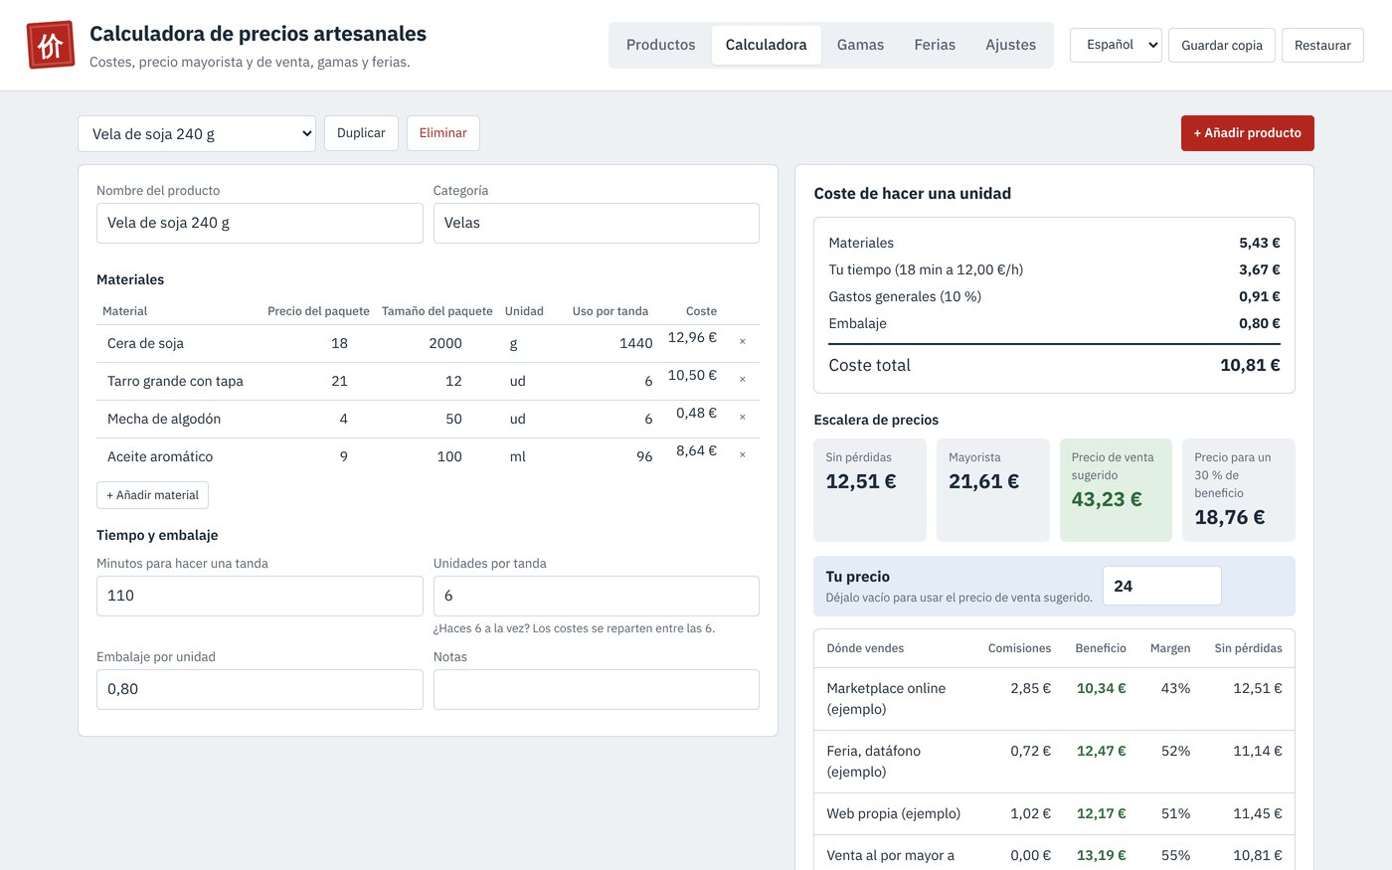Edit Mecha de algodón material name
The width and height of the screenshot is (1392, 870).
click(179, 419)
